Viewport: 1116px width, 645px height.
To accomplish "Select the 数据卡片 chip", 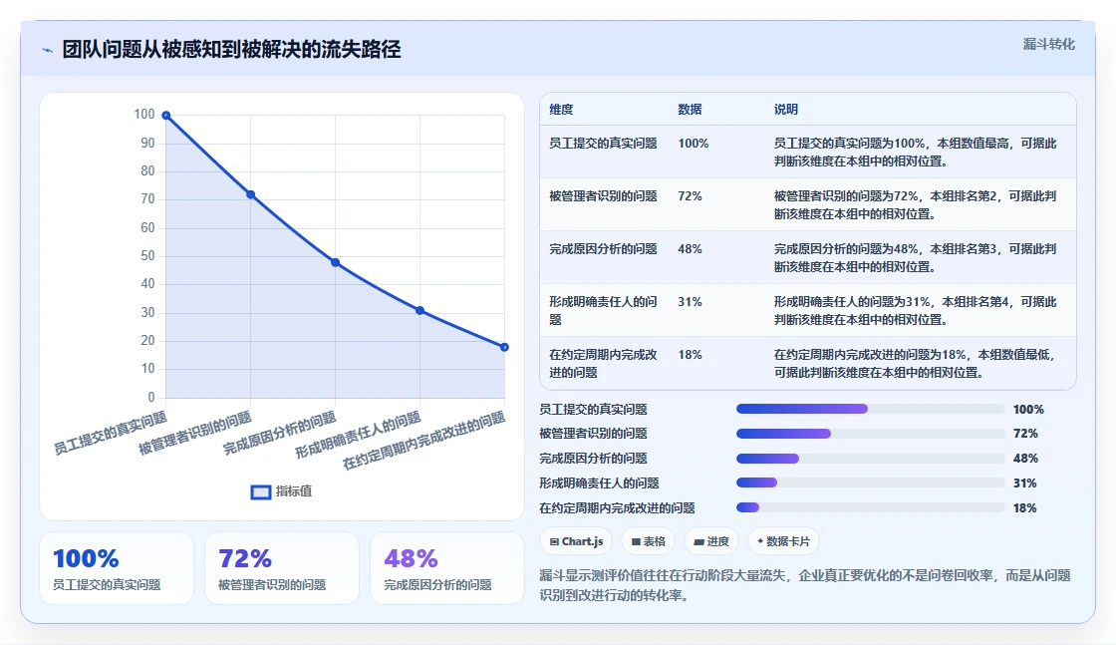I will pyautogui.click(x=783, y=541).
